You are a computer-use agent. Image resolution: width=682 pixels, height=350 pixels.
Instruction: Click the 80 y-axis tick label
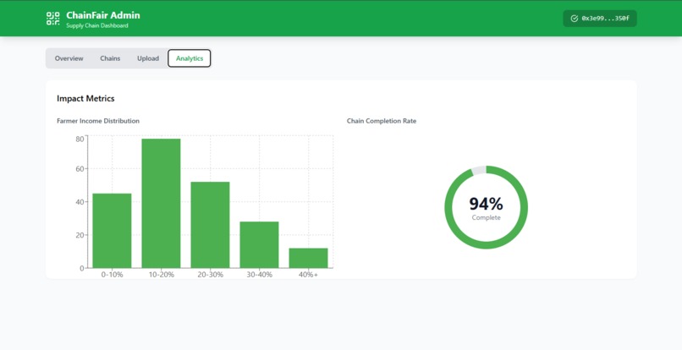pos(80,139)
